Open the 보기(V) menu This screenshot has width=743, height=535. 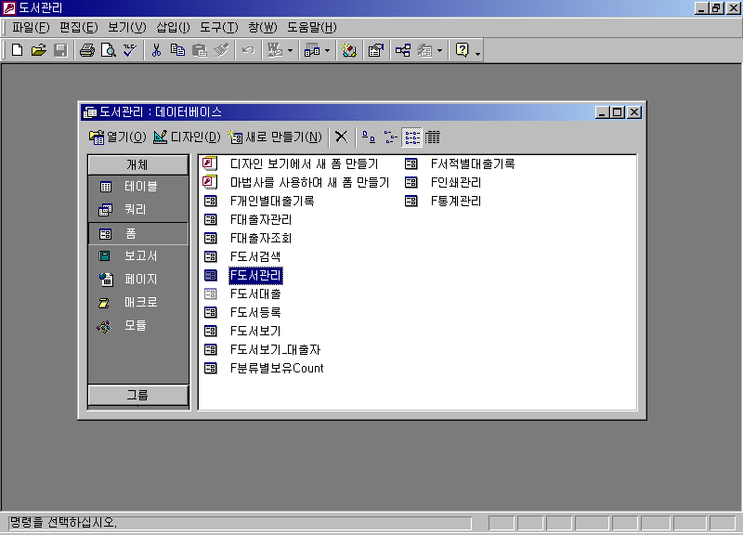point(127,28)
